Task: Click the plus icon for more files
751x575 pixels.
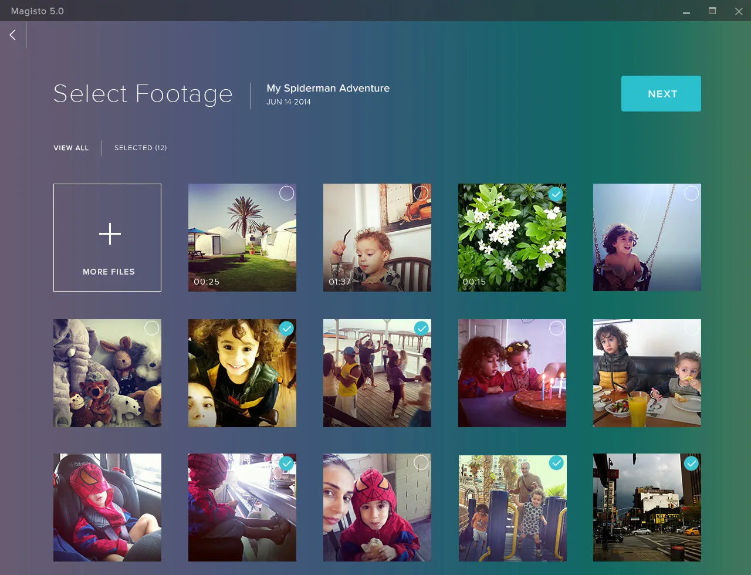Action: (110, 234)
